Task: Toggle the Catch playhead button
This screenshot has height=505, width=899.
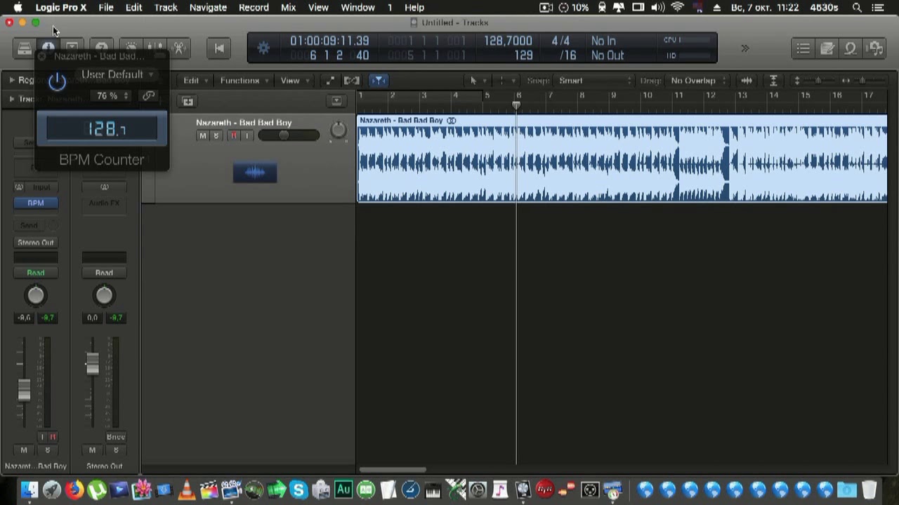Action: [x=379, y=81]
